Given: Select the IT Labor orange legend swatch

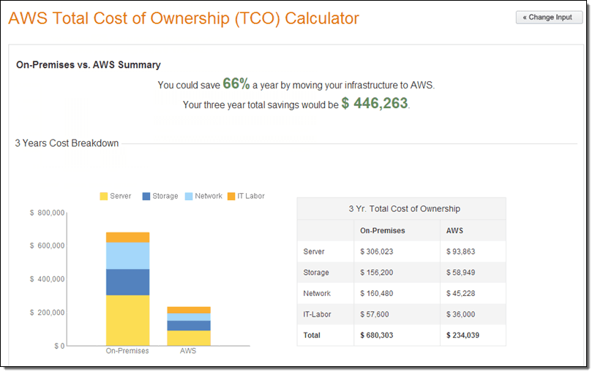Looking at the screenshot, I should pos(231,196).
